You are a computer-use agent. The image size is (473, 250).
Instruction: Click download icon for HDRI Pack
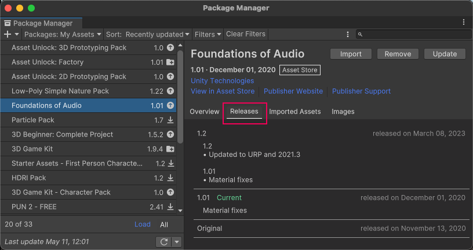click(170, 178)
